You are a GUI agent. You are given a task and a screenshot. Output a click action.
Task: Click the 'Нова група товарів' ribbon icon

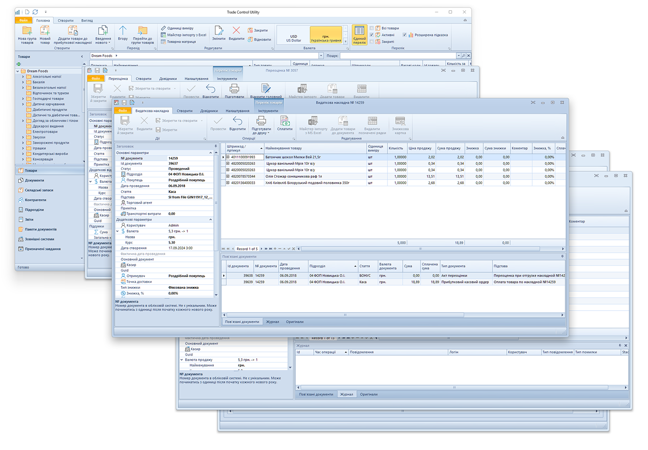click(x=27, y=31)
